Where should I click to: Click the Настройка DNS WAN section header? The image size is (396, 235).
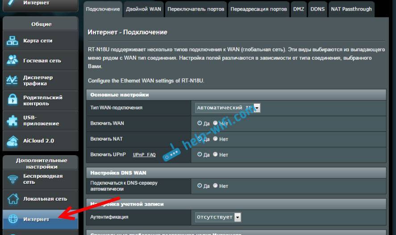[236, 173]
